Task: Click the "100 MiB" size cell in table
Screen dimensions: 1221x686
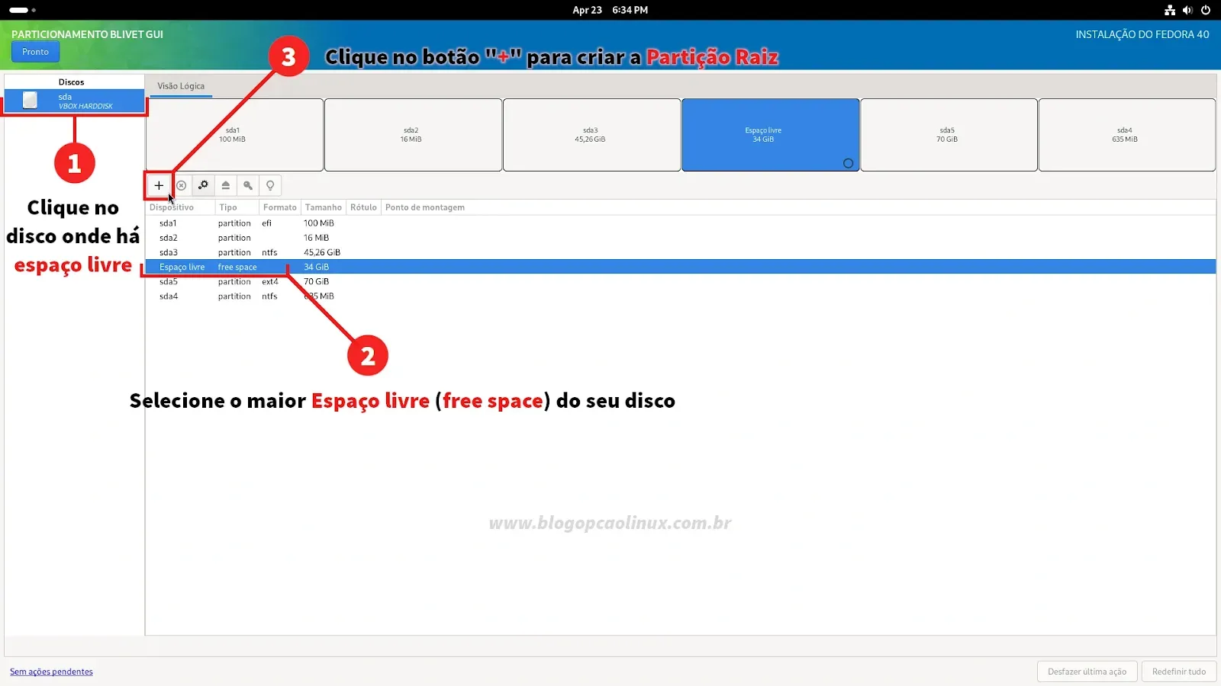Action: point(319,223)
